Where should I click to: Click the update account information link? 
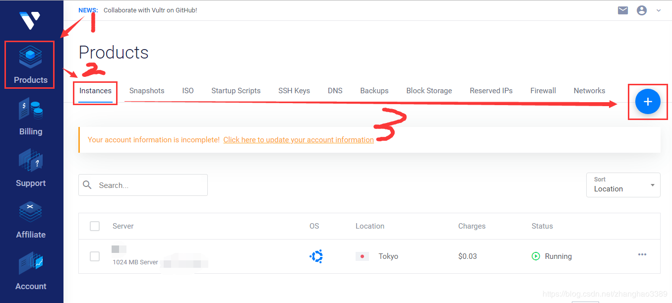click(x=299, y=140)
